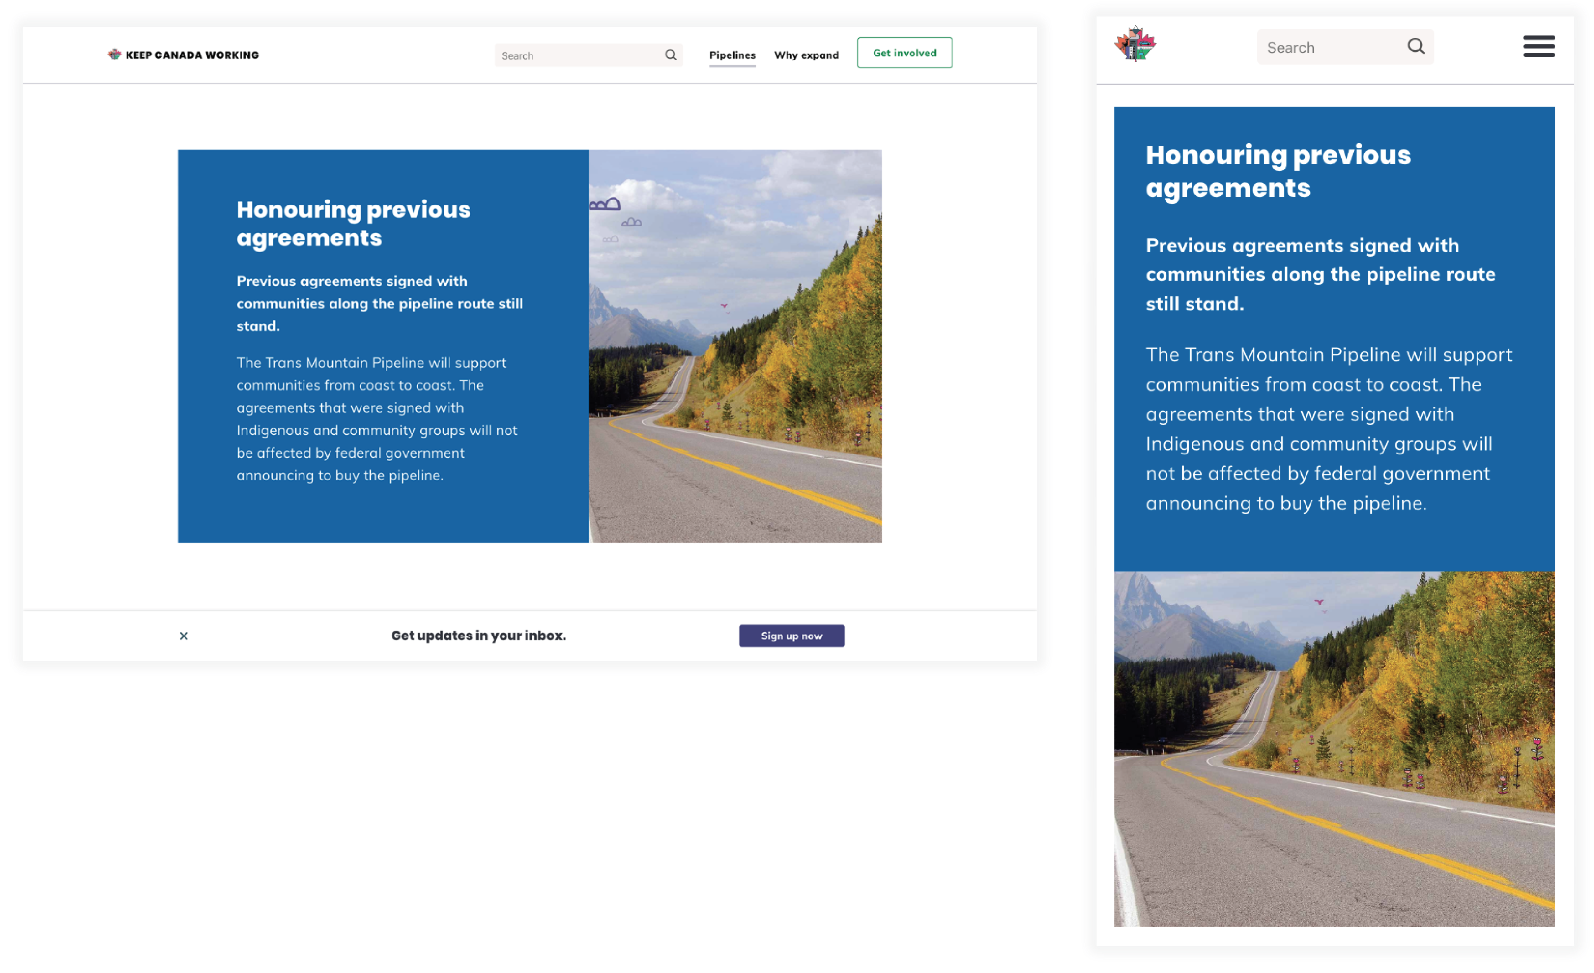Open the Pipelines nav item
The height and width of the screenshot is (973, 1594).
pos(732,55)
